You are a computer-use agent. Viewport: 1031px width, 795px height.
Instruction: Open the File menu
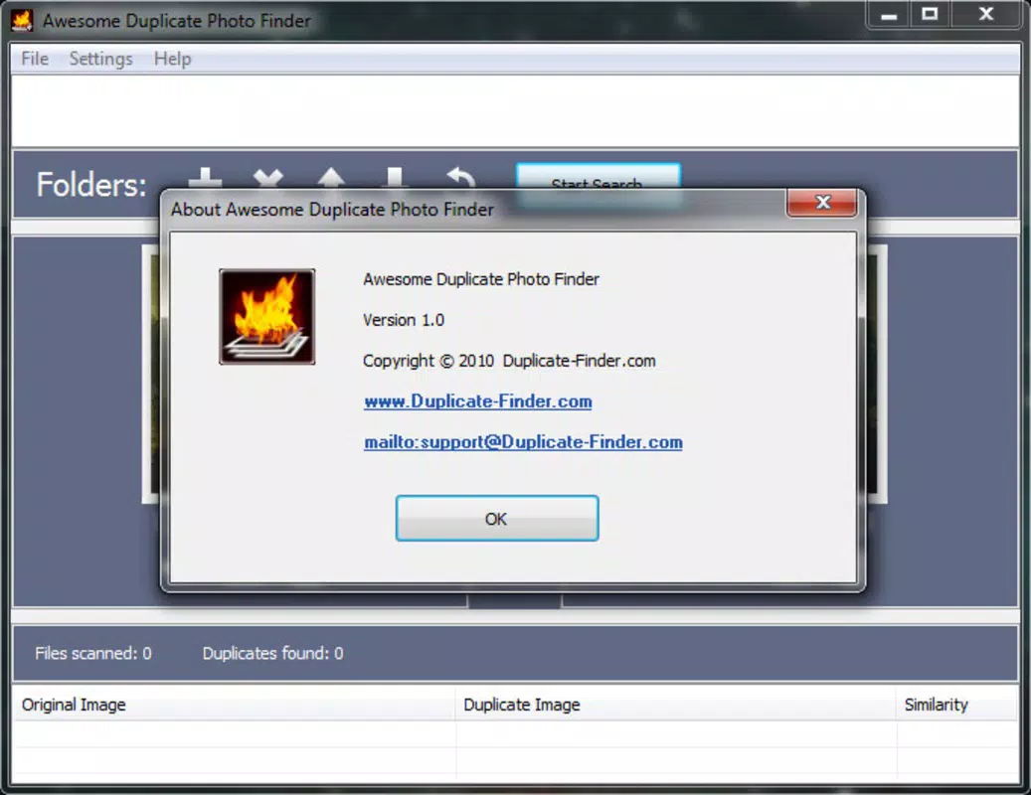click(x=35, y=60)
